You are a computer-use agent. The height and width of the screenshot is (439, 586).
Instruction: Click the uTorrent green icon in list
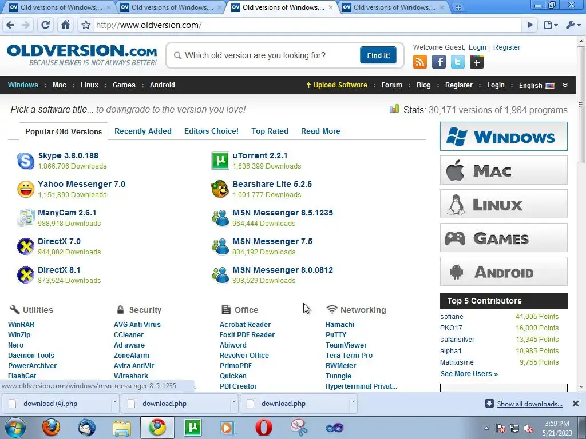[220, 161]
